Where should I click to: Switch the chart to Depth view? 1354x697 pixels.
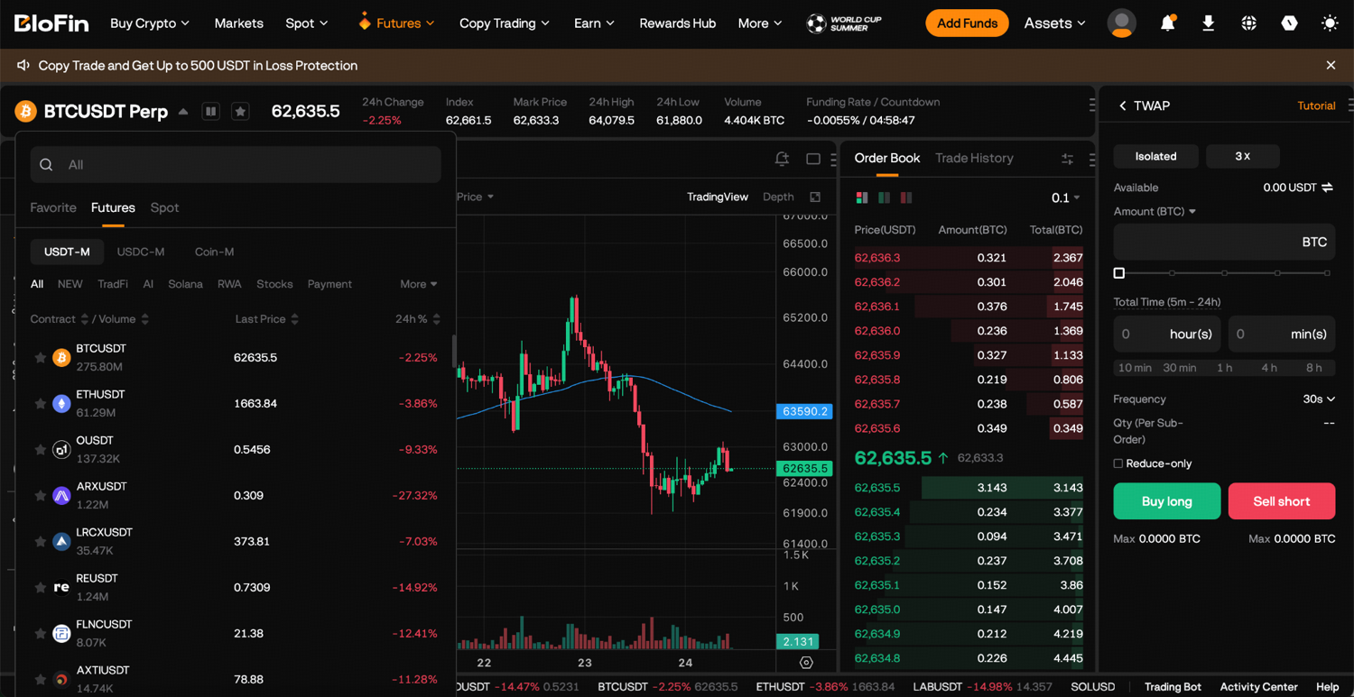778,197
